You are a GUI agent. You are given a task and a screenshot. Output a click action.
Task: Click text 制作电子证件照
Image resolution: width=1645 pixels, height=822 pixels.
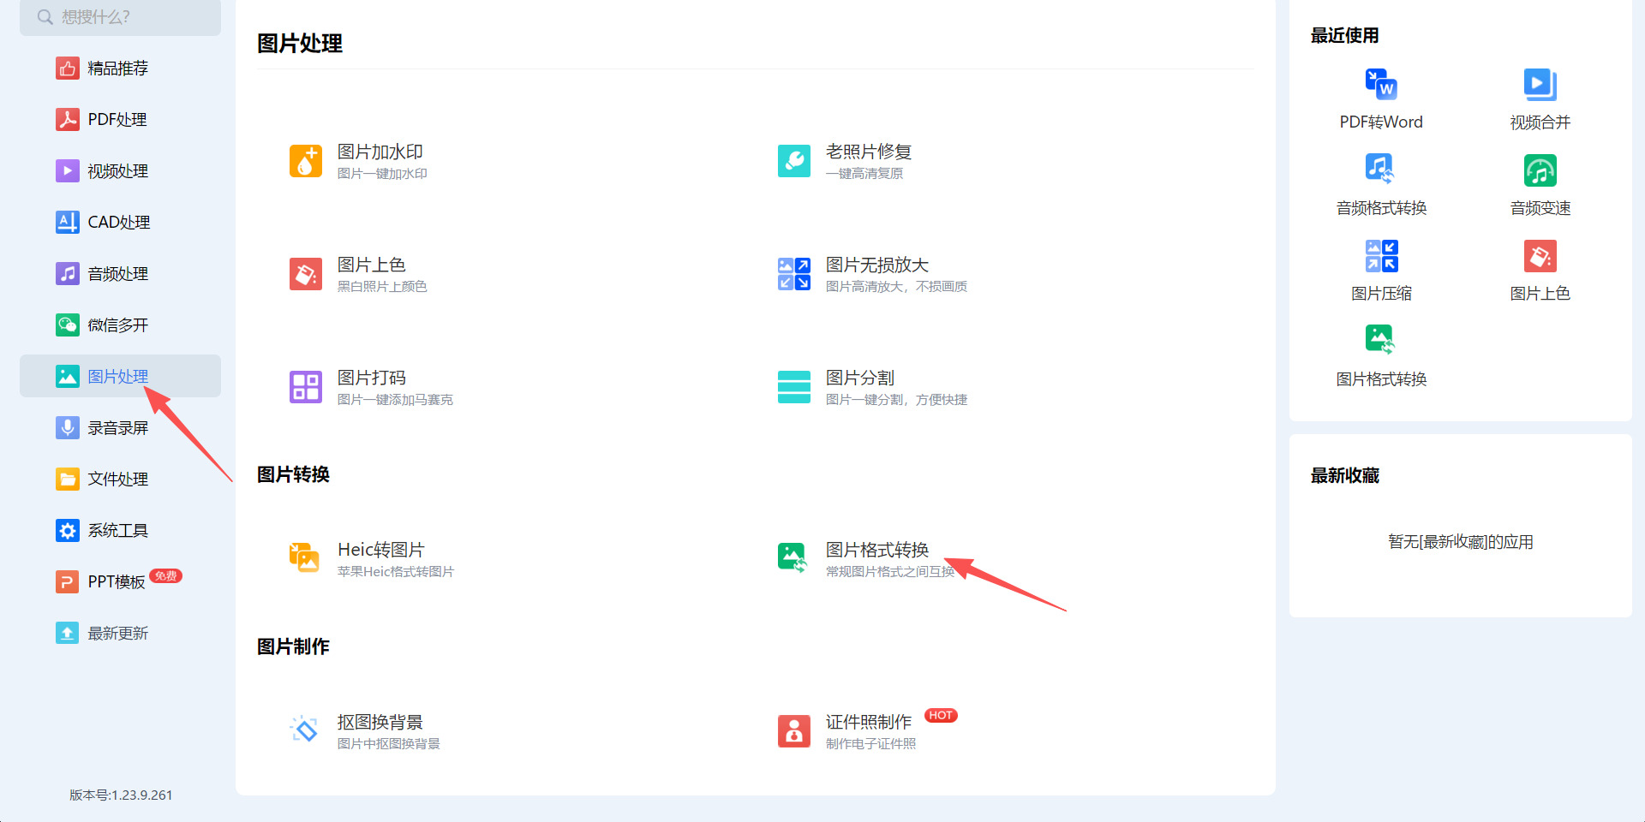[870, 744]
